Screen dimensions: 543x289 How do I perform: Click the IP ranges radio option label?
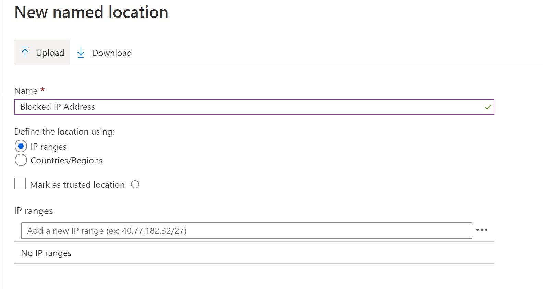tap(48, 147)
